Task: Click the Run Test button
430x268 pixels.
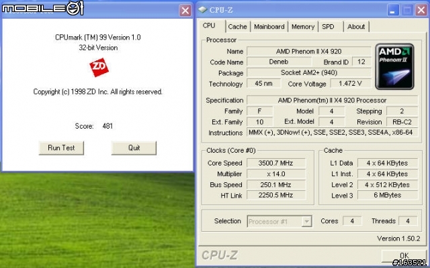Action: coord(61,148)
